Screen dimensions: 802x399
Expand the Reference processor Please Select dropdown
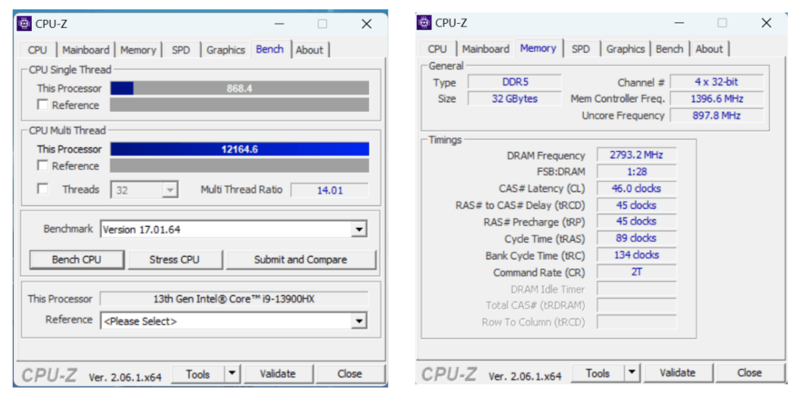pyautogui.click(x=359, y=321)
